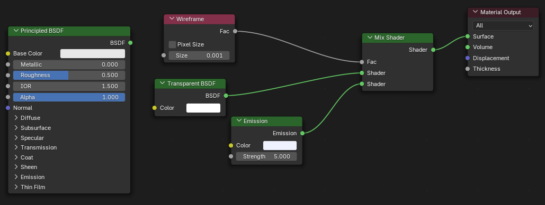Click the Wireframe Size input socket
The width and height of the screenshot is (545, 205).
coord(164,55)
